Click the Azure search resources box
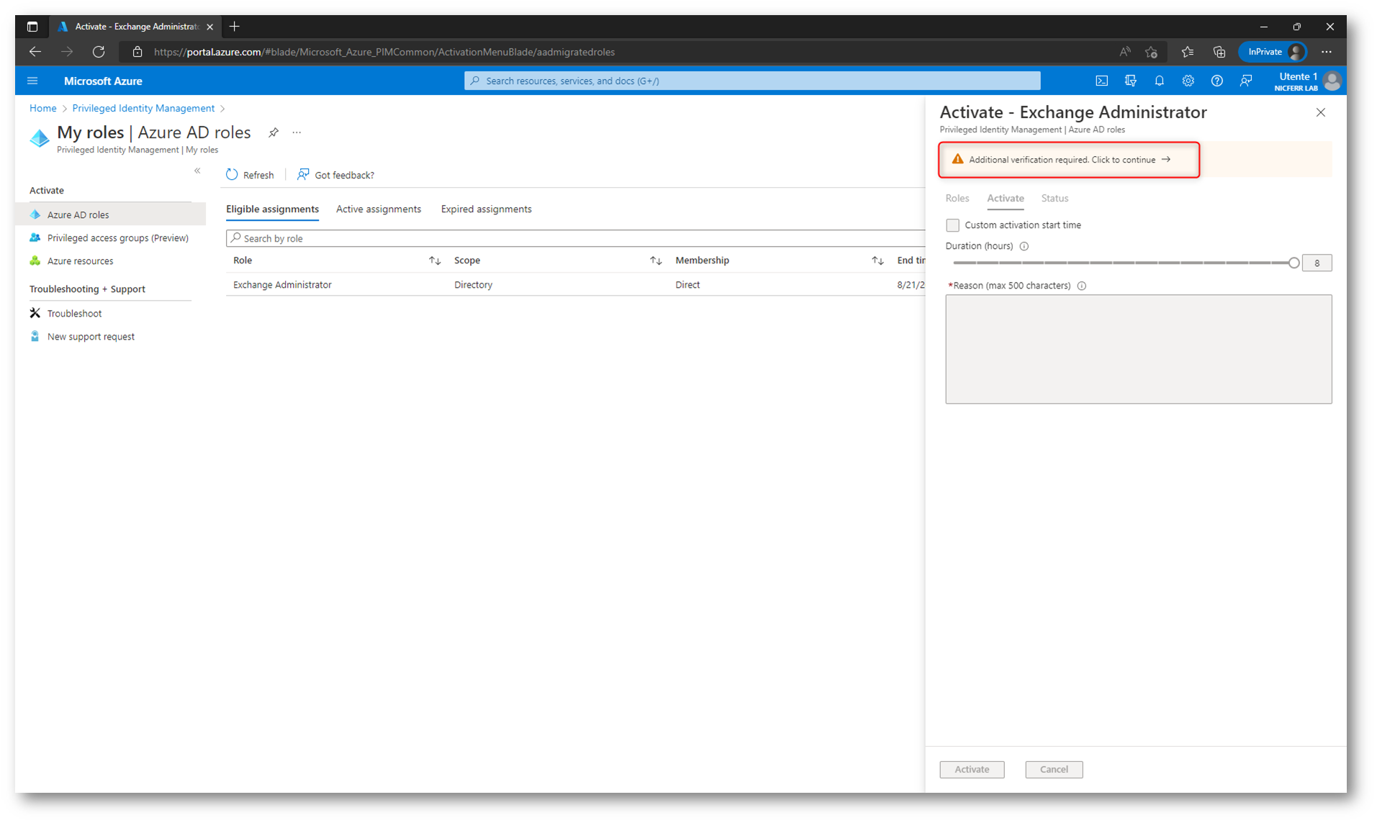 point(752,81)
